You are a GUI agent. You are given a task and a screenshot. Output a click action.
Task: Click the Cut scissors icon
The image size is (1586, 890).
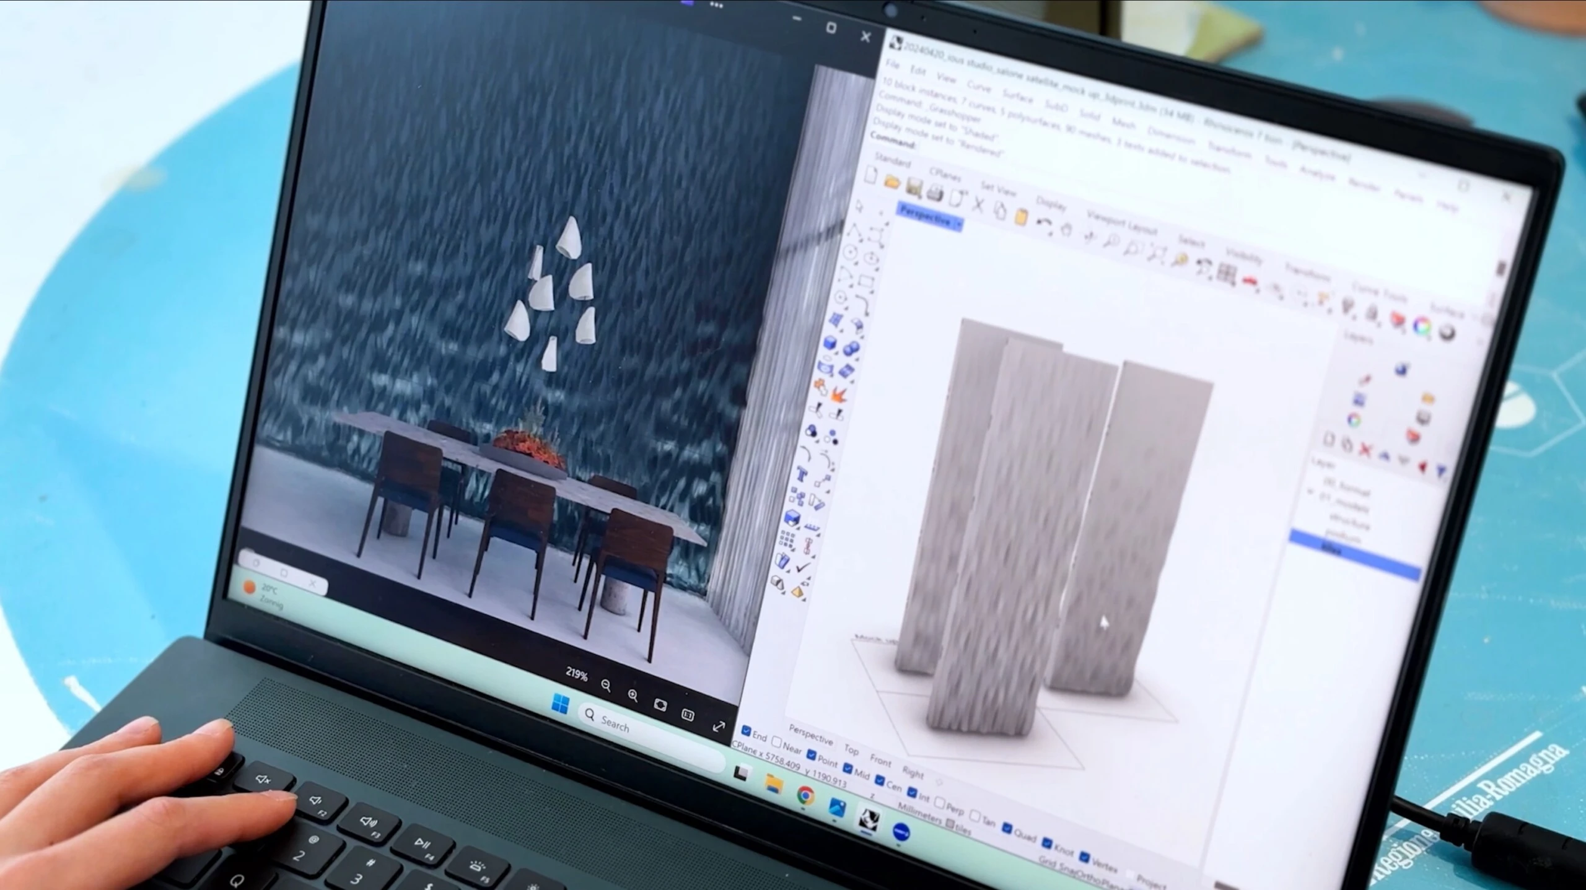978,205
